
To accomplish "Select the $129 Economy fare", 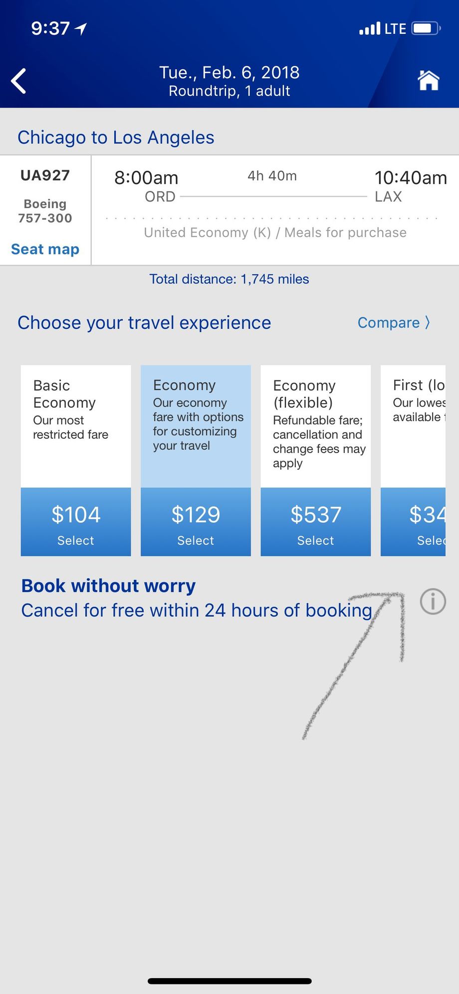I will coord(196,522).
